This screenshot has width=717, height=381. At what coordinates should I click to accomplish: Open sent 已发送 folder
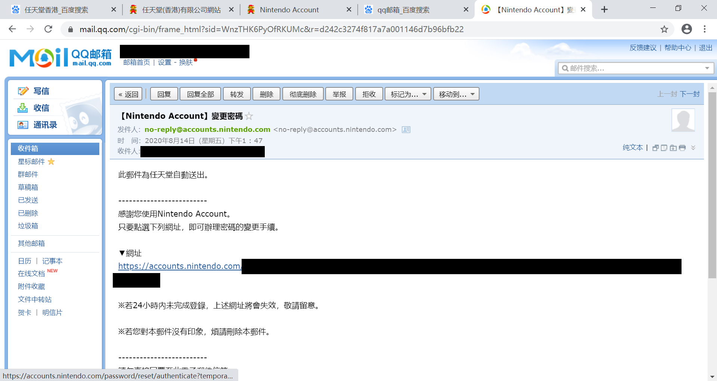[28, 200]
